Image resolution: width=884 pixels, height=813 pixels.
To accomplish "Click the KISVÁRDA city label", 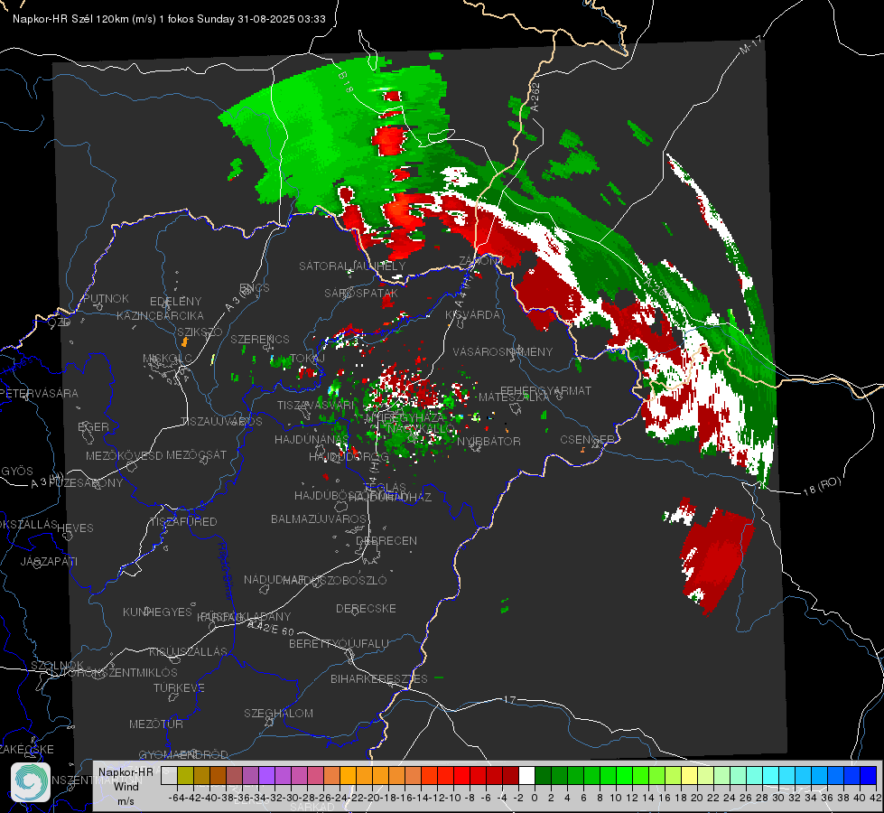I will pyautogui.click(x=472, y=315).
